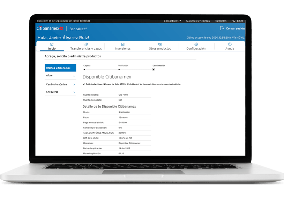Click the Hora de aplicación value 01:10
284x198 pixels.
[121, 154]
